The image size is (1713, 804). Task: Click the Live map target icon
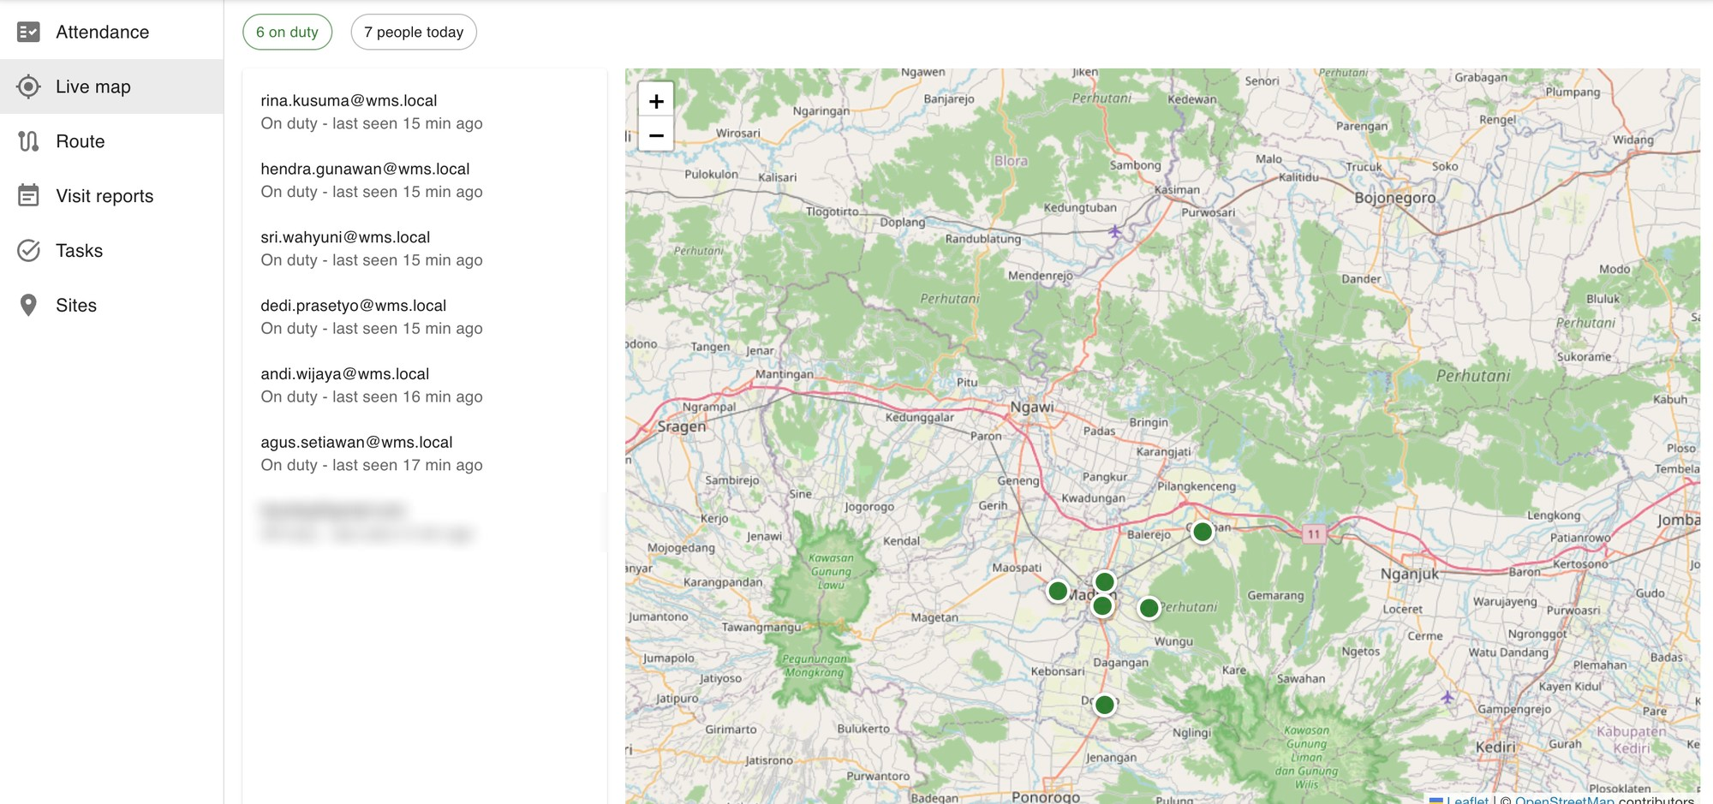(28, 86)
